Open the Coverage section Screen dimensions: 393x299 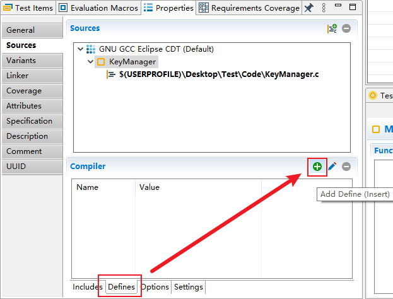(32, 91)
